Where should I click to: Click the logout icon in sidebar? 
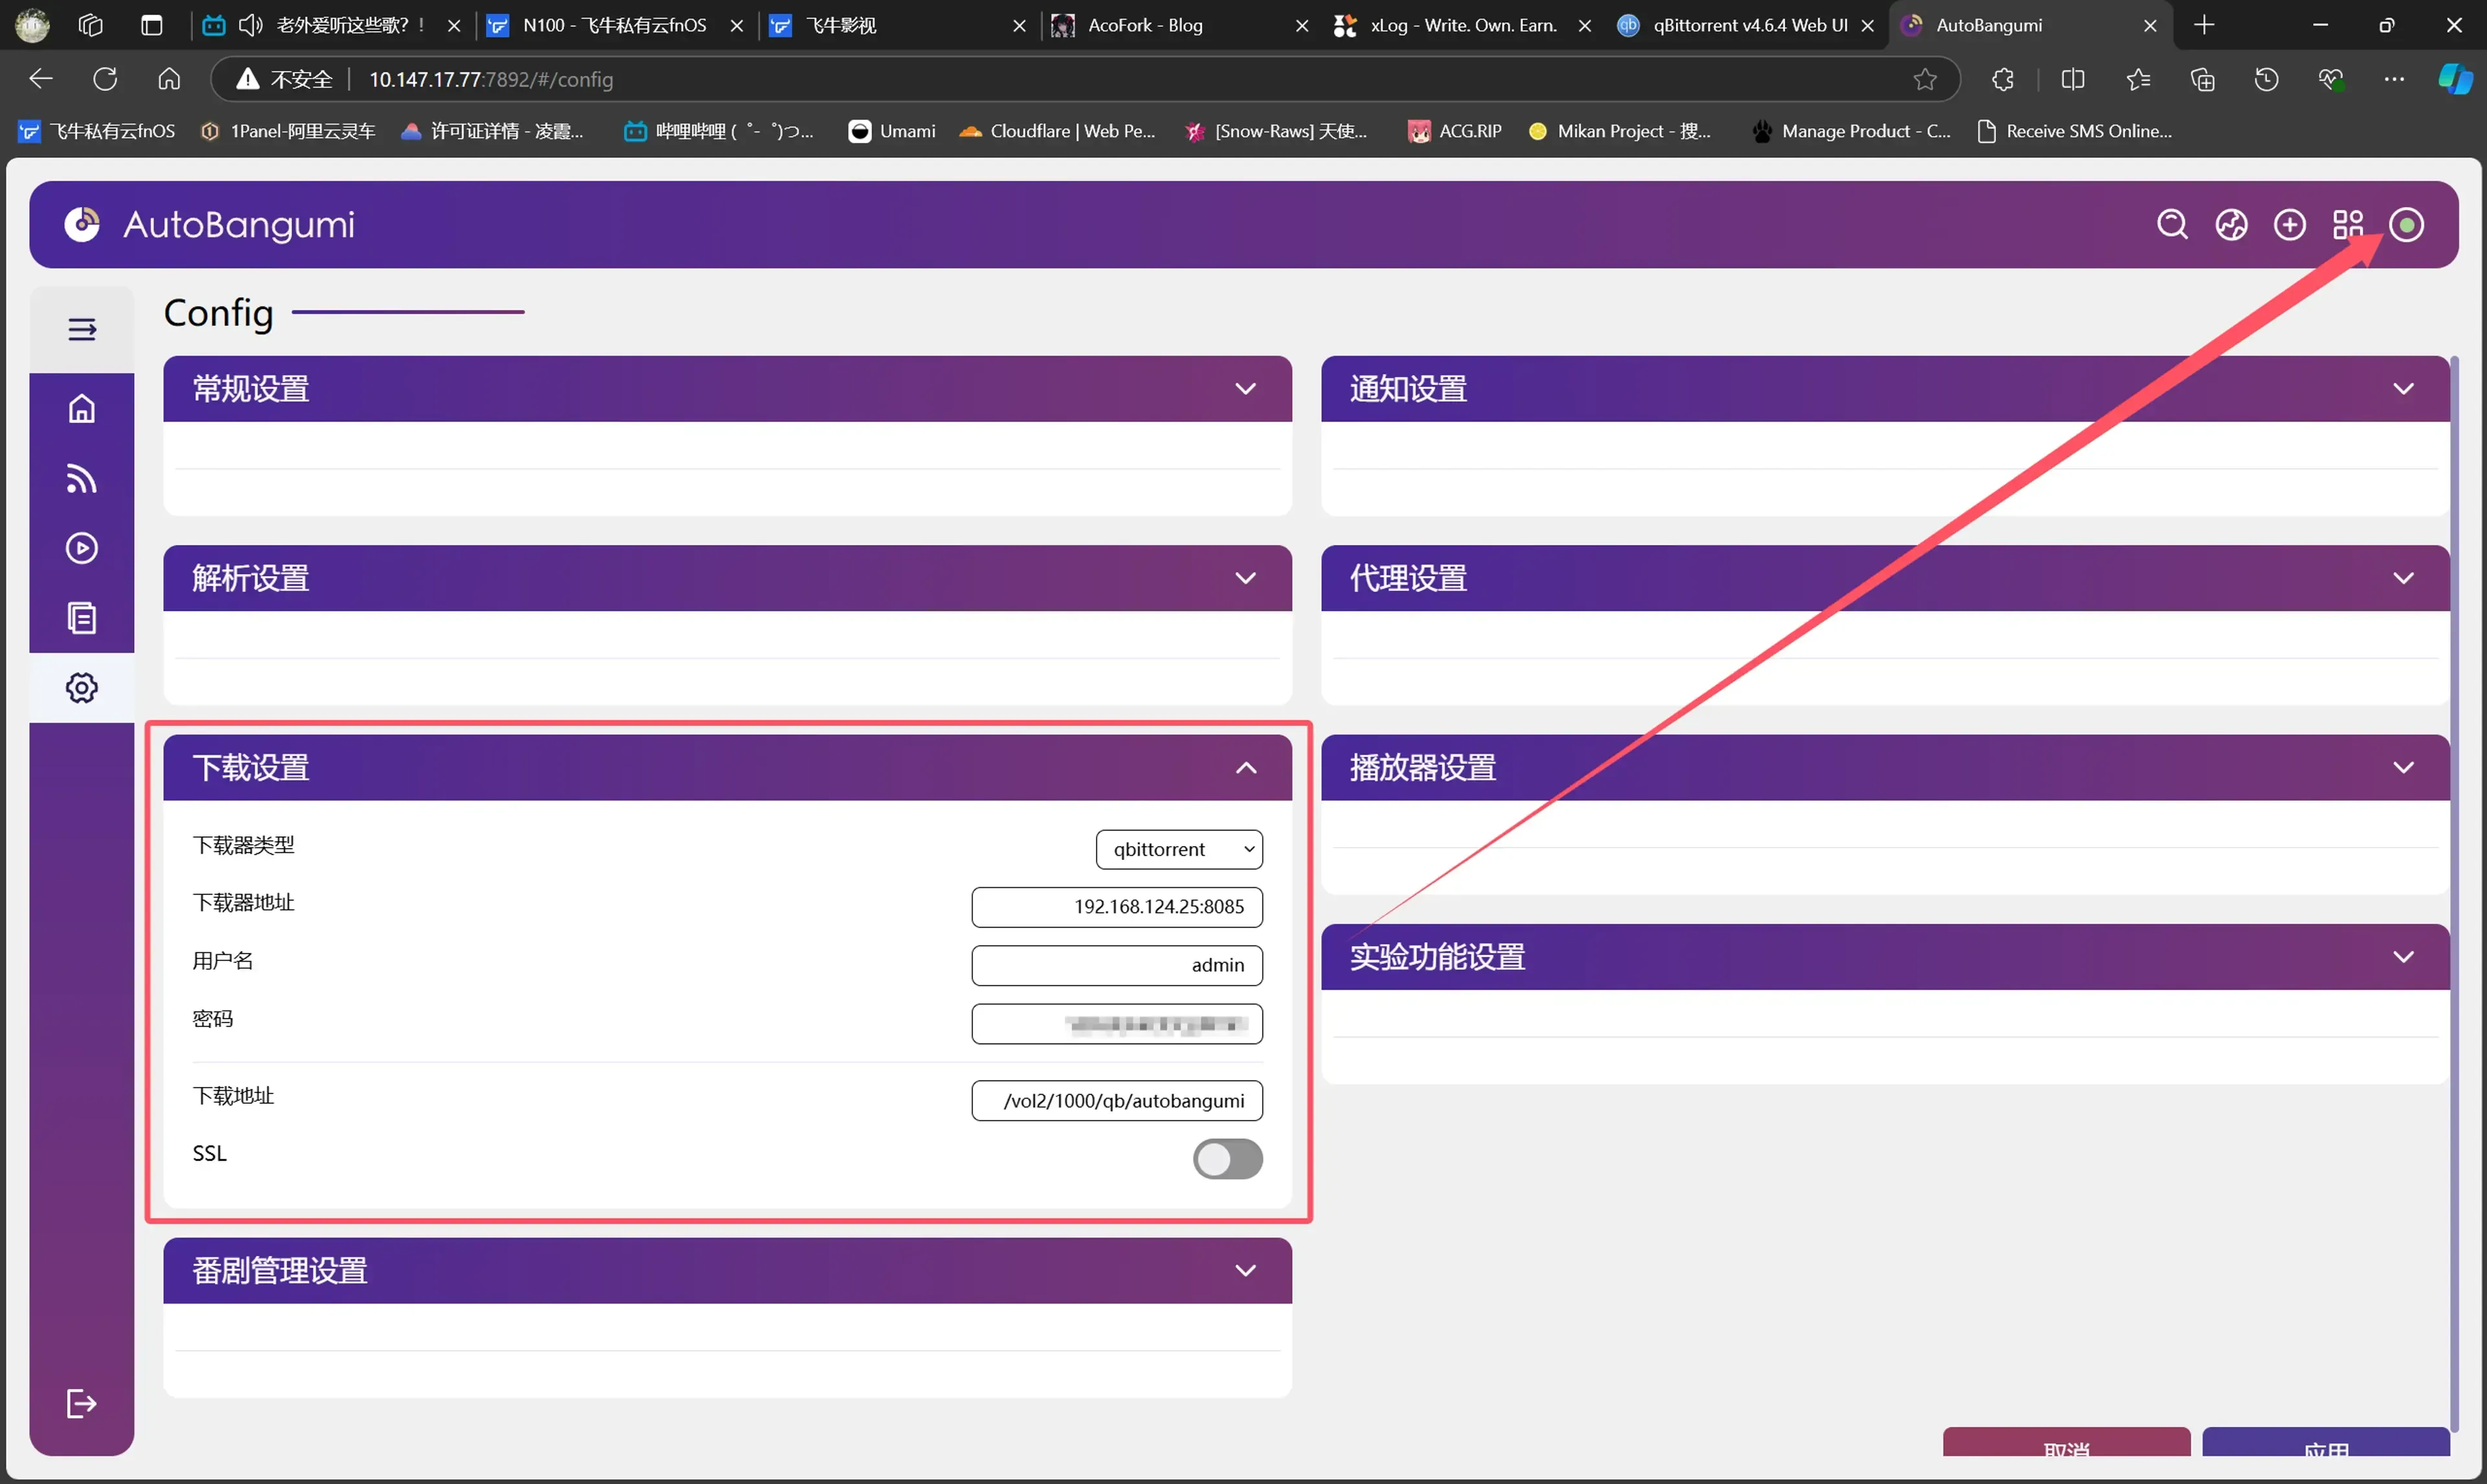click(x=82, y=1403)
